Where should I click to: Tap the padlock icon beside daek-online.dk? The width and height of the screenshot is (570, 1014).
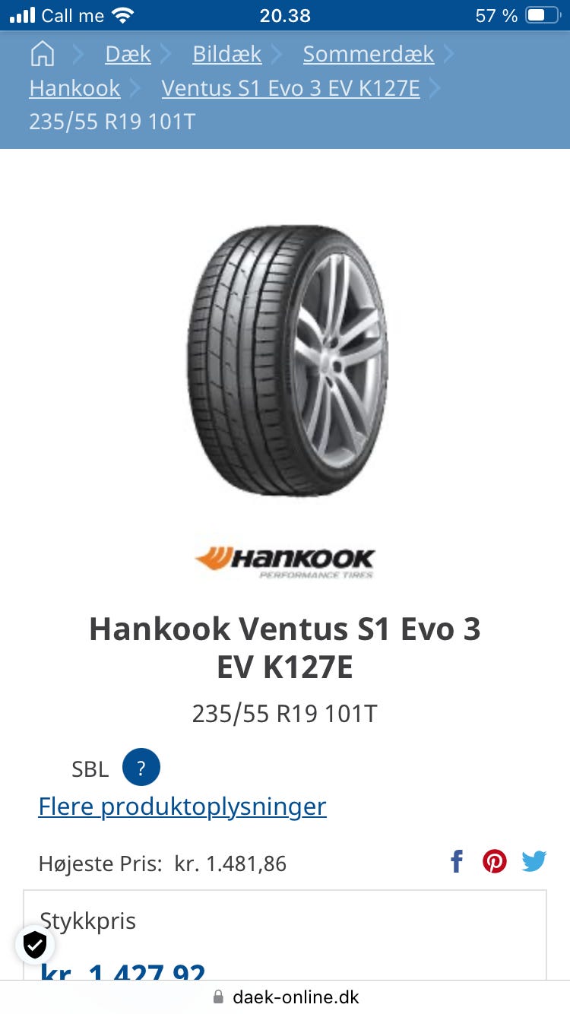click(219, 997)
